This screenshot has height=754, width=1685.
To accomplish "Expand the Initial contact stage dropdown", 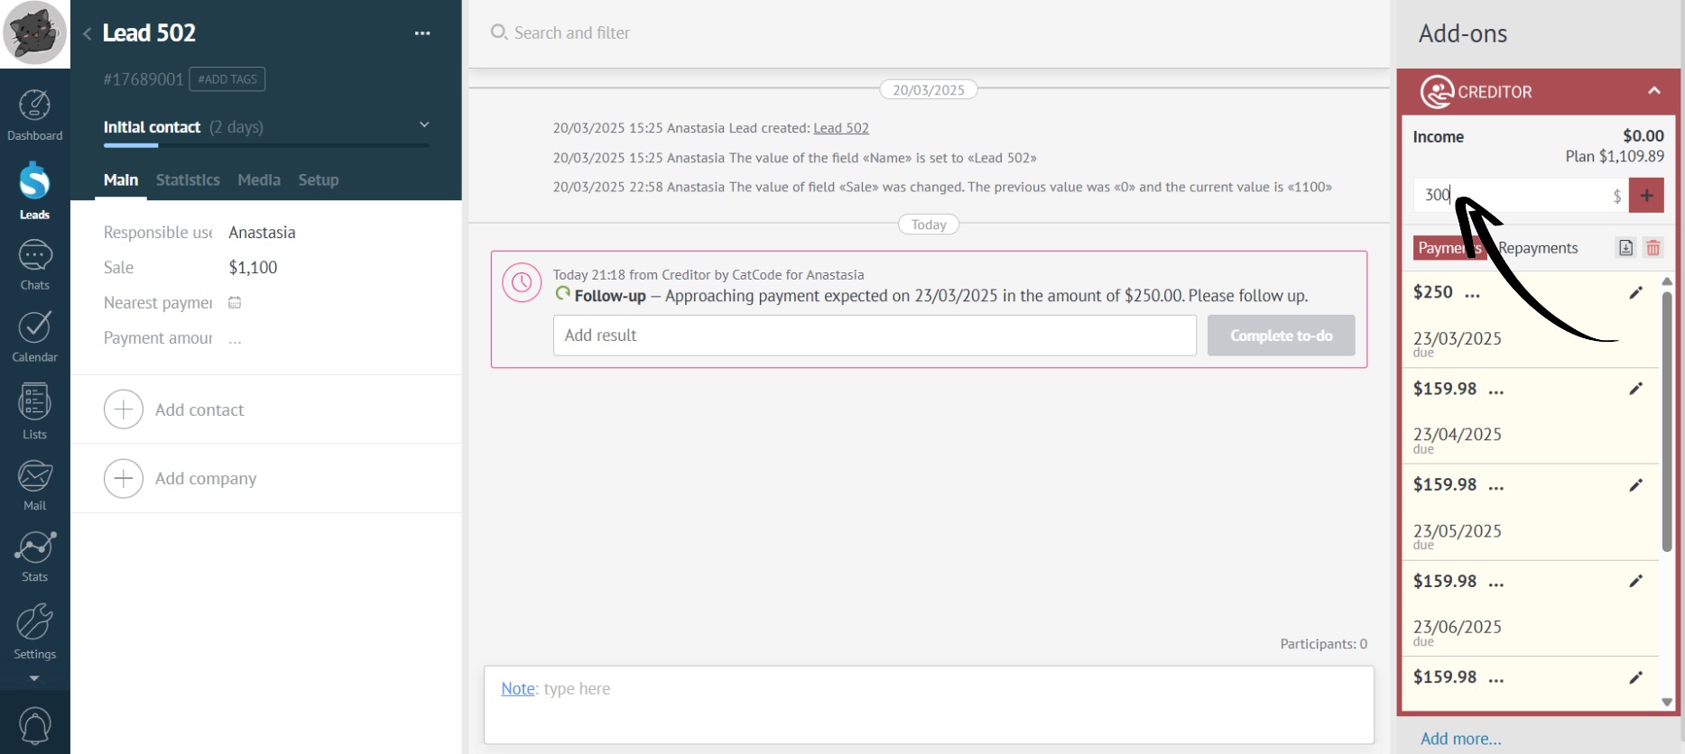I will point(424,125).
